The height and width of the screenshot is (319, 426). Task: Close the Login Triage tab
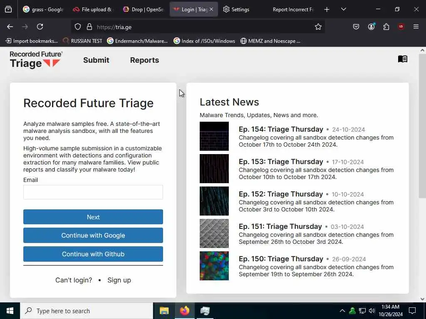[211, 10]
